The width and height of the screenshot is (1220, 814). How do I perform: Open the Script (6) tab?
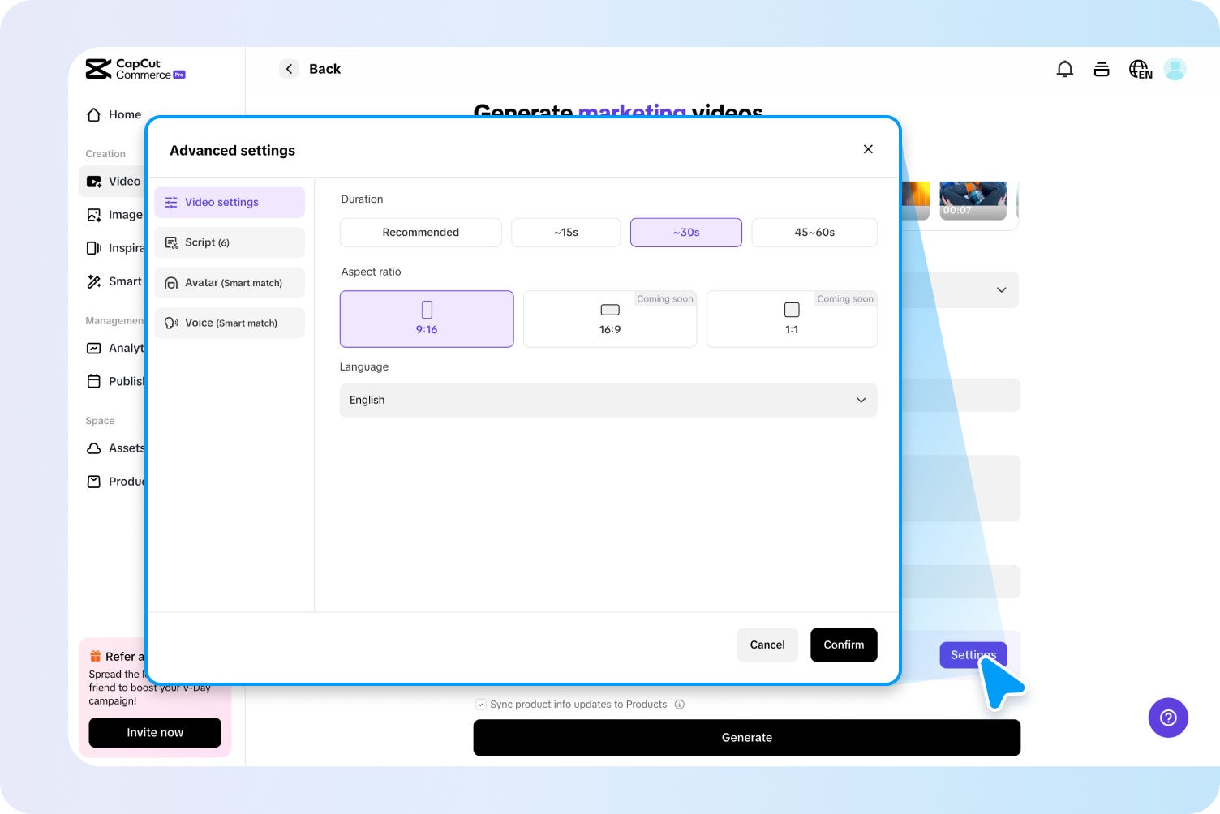pos(230,242)
